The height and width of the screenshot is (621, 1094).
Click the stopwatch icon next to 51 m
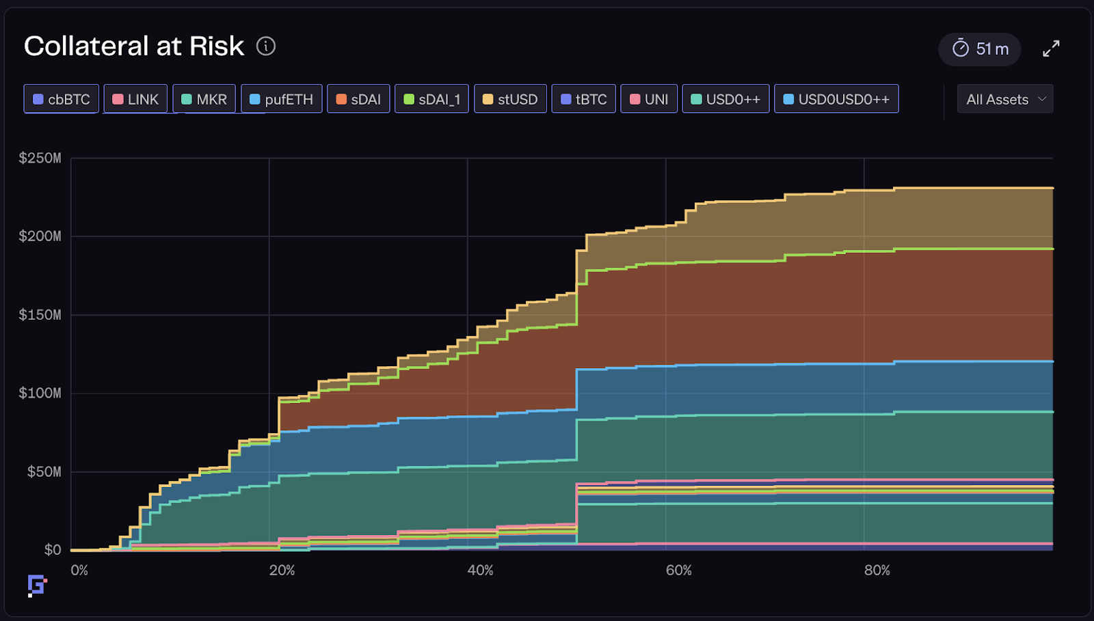point(961,49)
